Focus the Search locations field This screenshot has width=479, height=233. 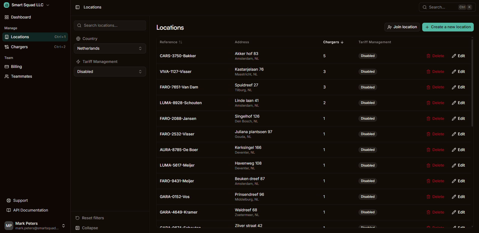pyautogui.click(x=110, y=25)
